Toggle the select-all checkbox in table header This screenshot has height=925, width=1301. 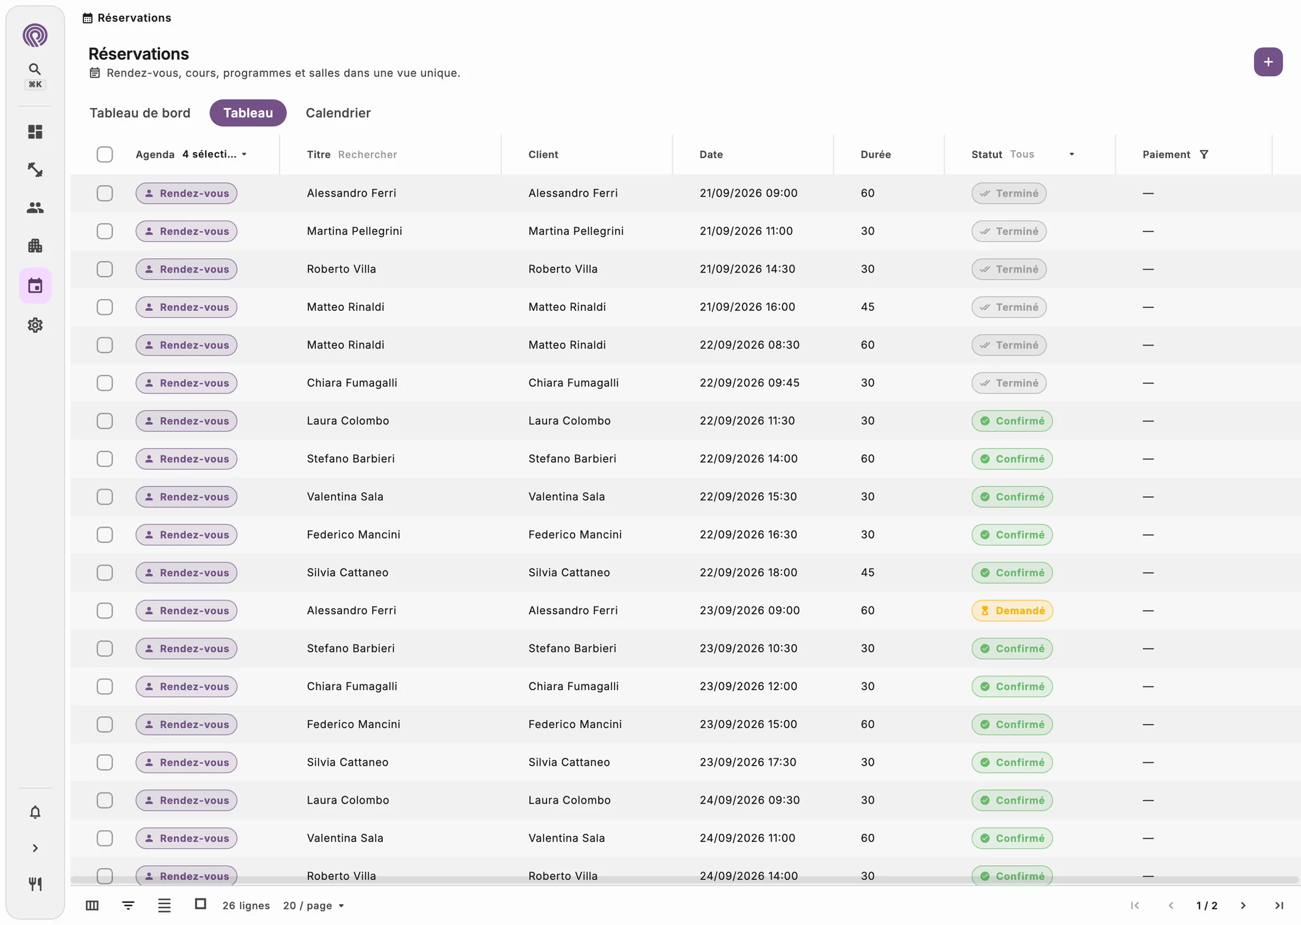pyautogui.click(x=105, y=154)
